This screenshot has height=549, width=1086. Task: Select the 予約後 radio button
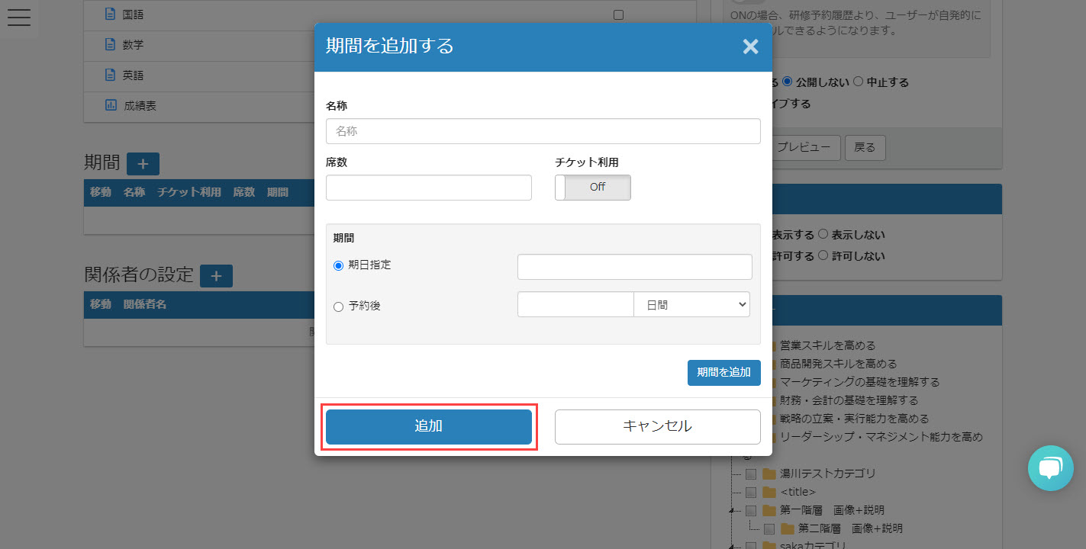click(x=339, y=307)
